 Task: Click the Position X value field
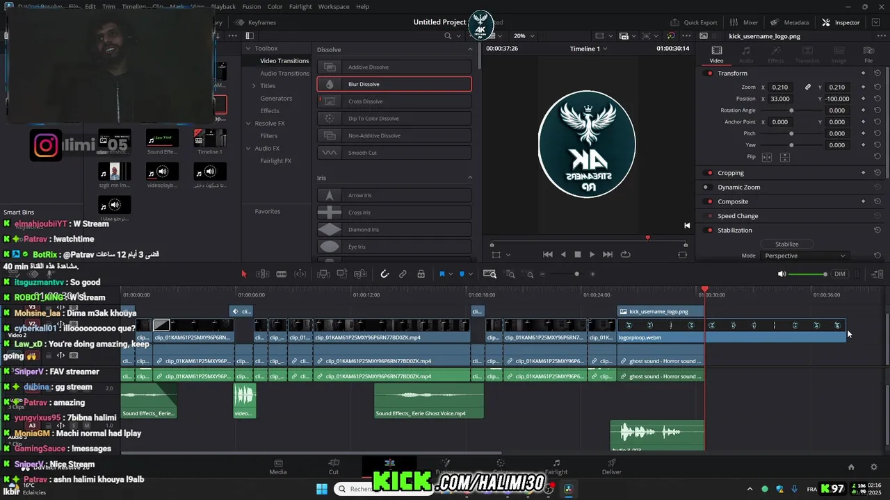782,99
